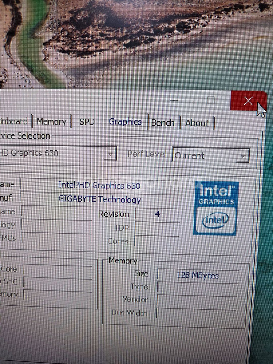The height and width of the screenshot is (364, 273).
Task: Click the Perf Level label
Action: point(147,154)
